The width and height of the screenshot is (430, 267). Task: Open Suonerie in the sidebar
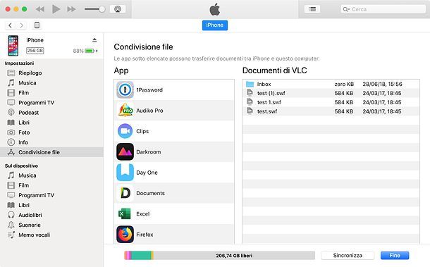pos(51,225)
